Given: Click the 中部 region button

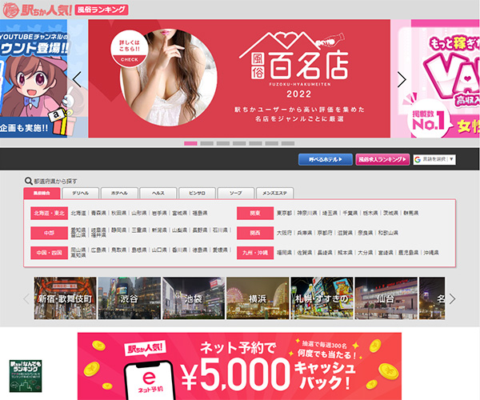Looking at the screenshot, I should click(x=49, y=233).
